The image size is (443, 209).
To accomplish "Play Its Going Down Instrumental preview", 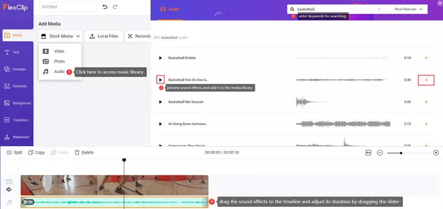I will [160, 124].
